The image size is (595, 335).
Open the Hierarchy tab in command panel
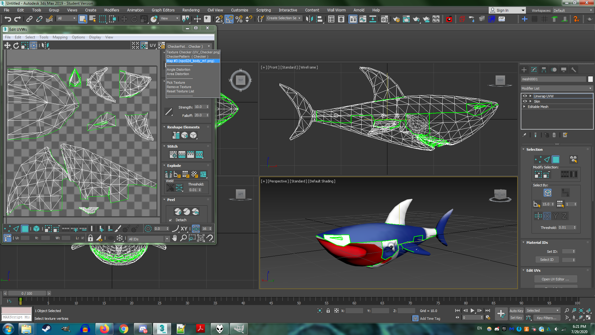(x=544, y=70)
